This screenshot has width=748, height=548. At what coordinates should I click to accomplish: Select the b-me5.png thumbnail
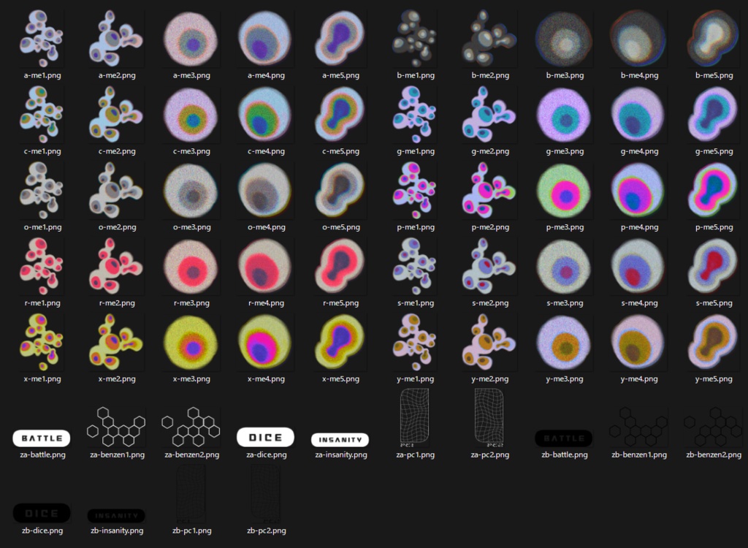[x=714, y=39]
